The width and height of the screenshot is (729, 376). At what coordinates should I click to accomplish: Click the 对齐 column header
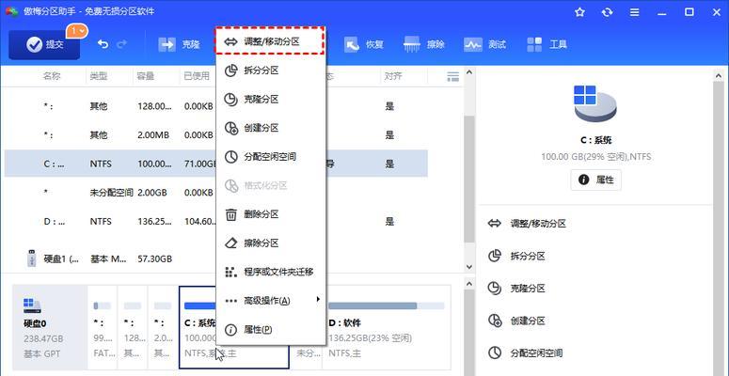(393, 76)
